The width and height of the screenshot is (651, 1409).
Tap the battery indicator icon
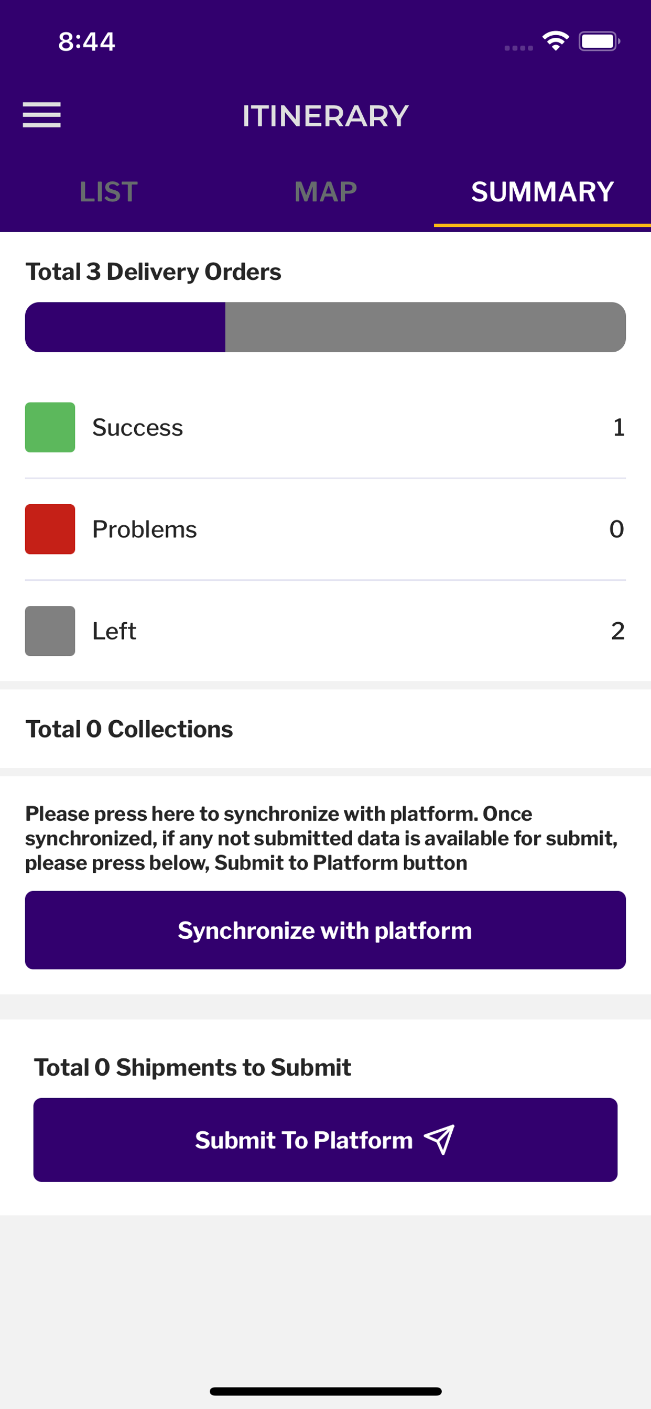(x=599, y=41)
